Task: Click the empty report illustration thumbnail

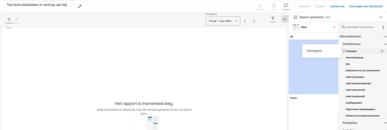Action: (x=144, y=123)
